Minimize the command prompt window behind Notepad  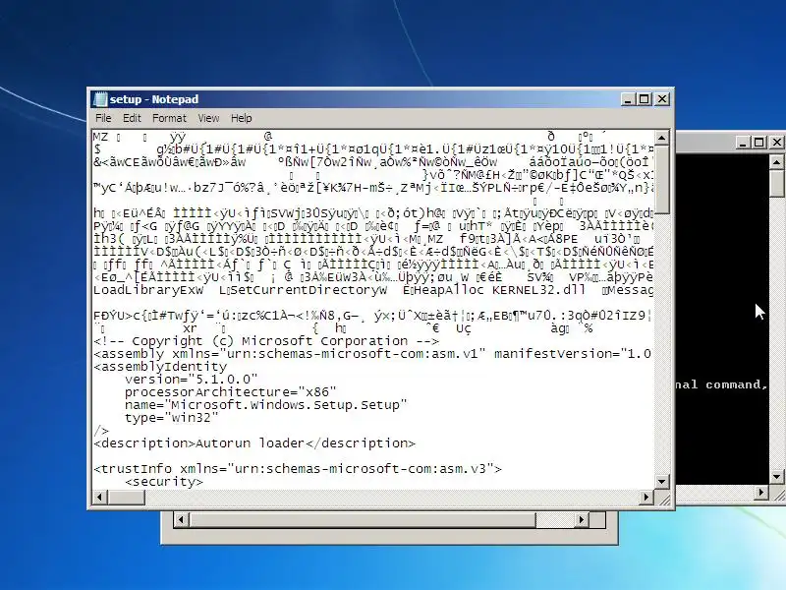(x=743, y=143)
